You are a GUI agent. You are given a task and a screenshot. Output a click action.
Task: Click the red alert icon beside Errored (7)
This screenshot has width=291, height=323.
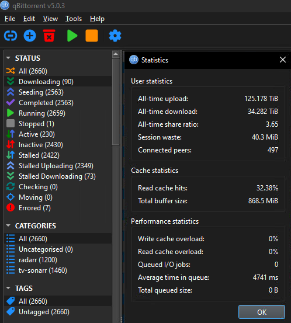click(x=11, y=208)
